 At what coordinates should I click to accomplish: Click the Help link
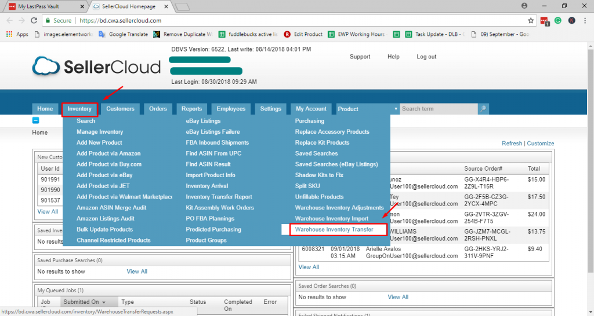[x=393, y=57]
